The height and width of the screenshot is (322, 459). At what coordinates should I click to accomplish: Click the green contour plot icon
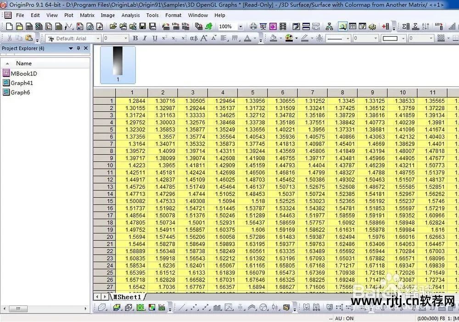click(141, 307)
